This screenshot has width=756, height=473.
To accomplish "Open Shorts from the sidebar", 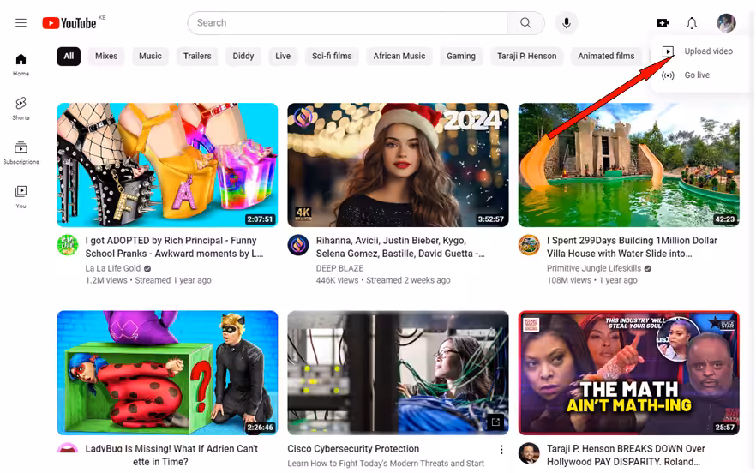I will tap(21, 108).
